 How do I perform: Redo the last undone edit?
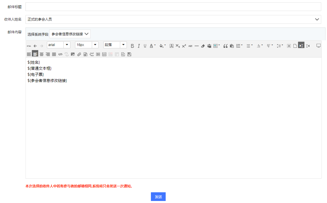point(41,46)
